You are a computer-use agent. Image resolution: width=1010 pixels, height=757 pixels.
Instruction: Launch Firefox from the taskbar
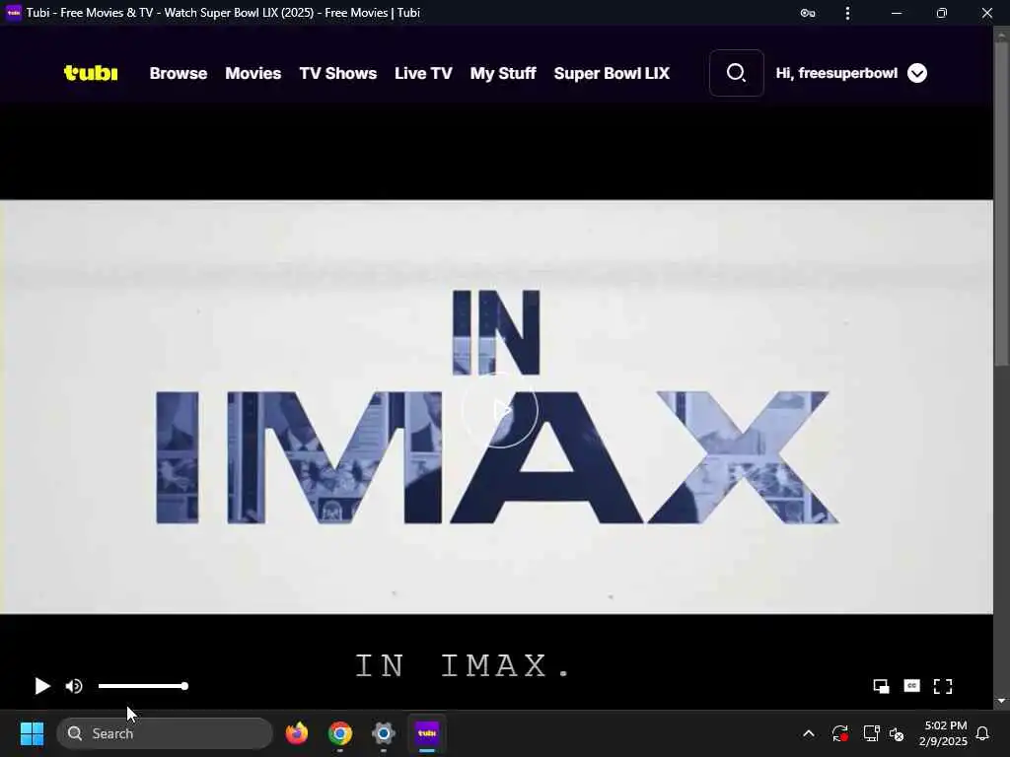(297, 733)
